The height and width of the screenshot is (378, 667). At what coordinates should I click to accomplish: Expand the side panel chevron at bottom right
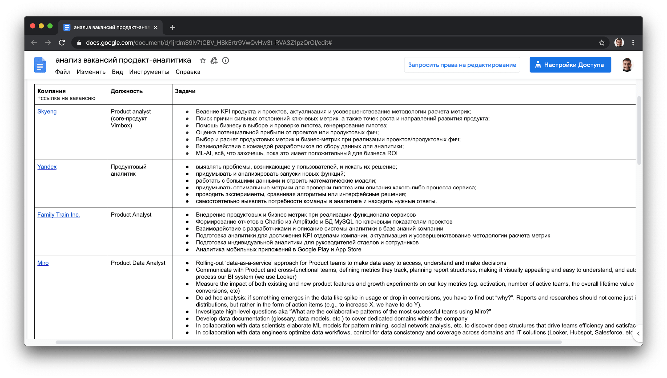[x=638, y=333]
